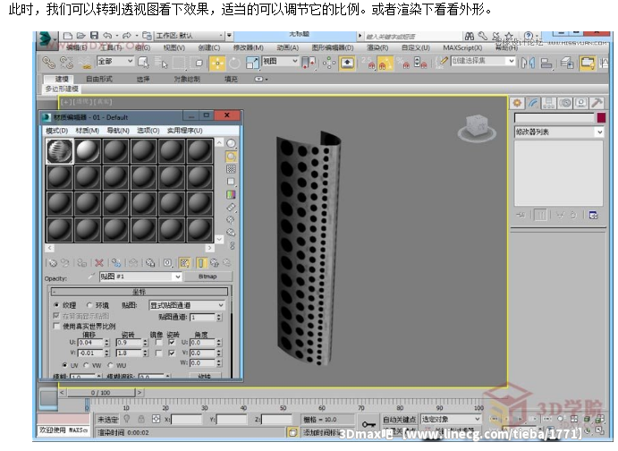The height and width of the screenshot is (451, 618).
Task: Select the UV radio button
Action: click(64, 365)
